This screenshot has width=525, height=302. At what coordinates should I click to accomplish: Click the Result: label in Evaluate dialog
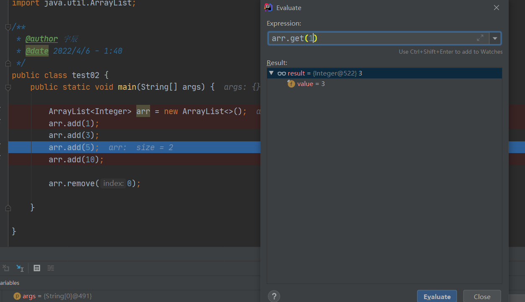[x=277, y=63]
